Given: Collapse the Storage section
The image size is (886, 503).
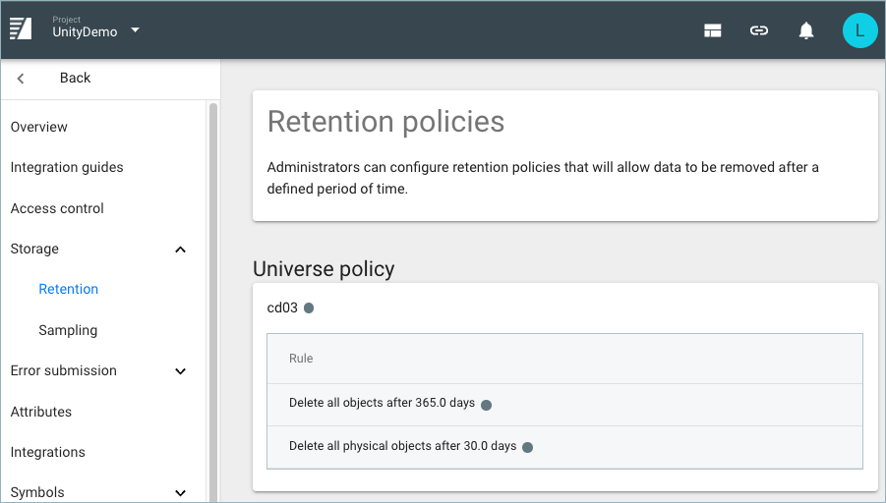Looking at the screenshot, I should [x=180, y=250].
